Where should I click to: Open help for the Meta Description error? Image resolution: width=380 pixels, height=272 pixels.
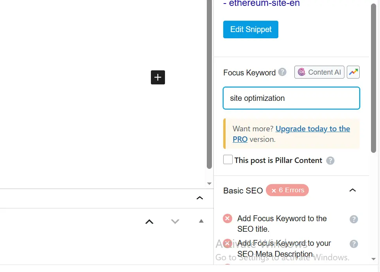(x=354, y=243)
